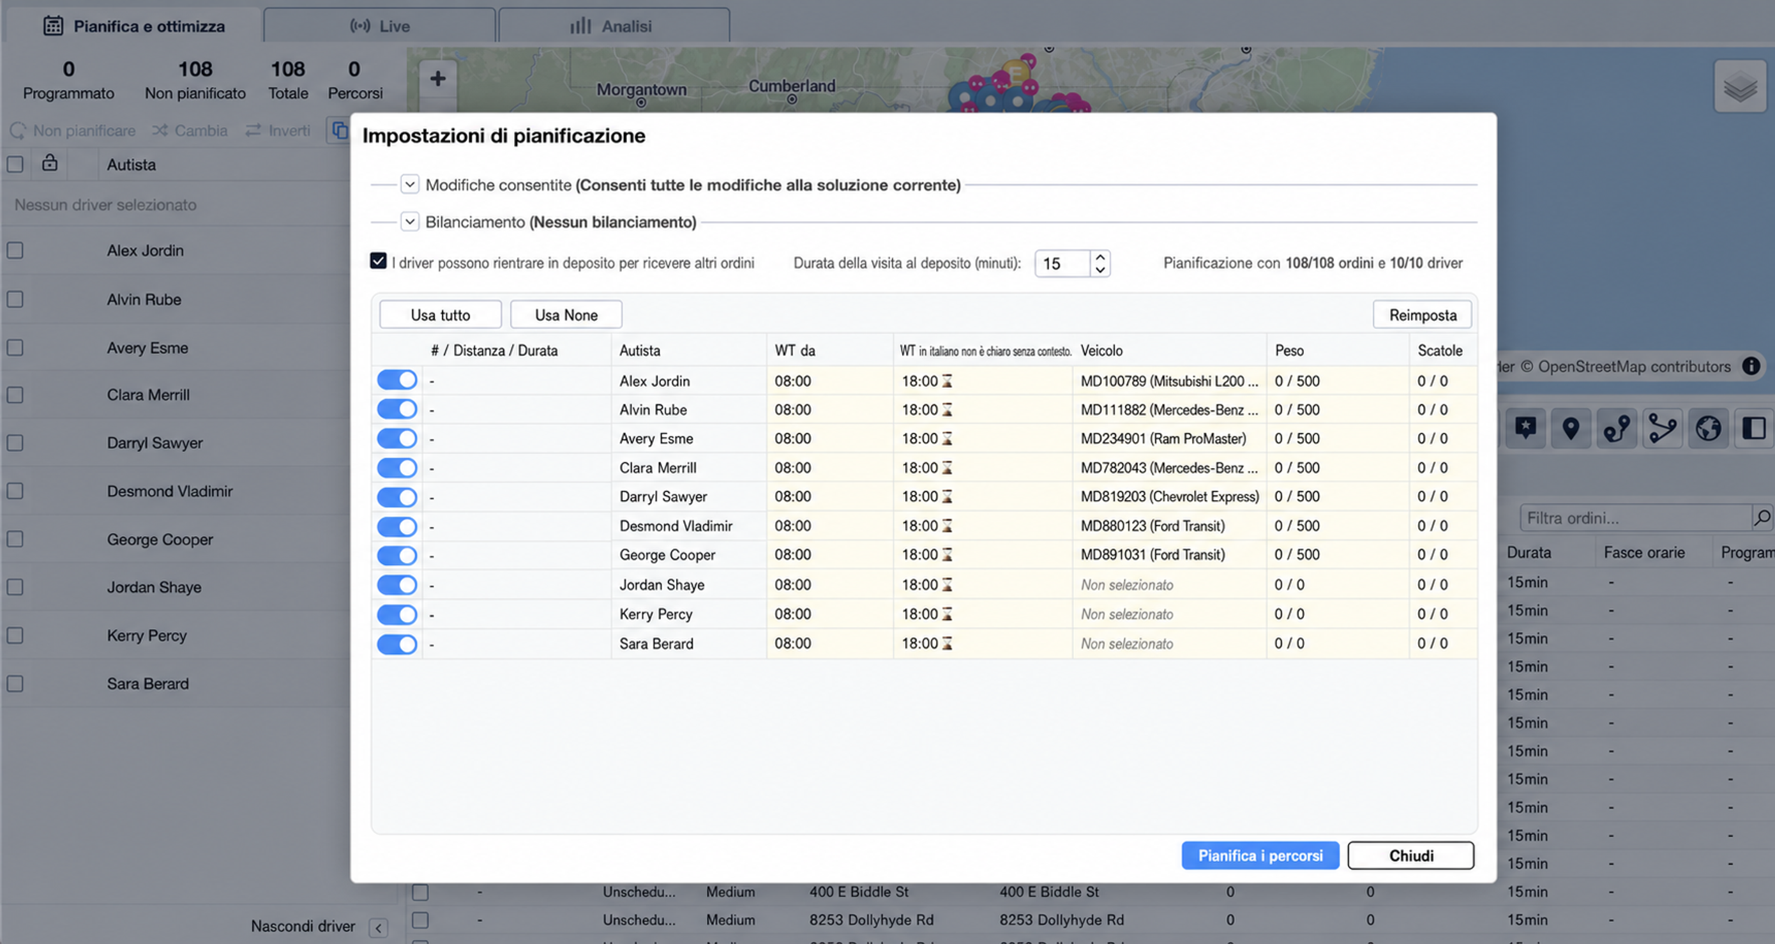Click the hourglass icon in George Cooper row
The width and height of the screenshot is (1775, 944).
(948, 554)
